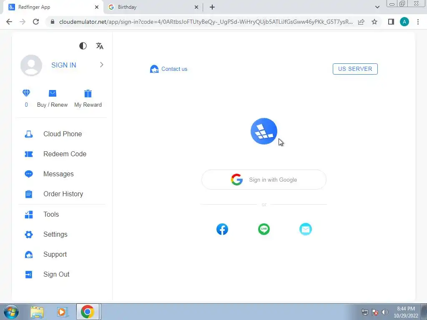This screenshot has height=320, width=427.
Task: Toggle the dark/light theme icon
Action: (x=83, y=46)
